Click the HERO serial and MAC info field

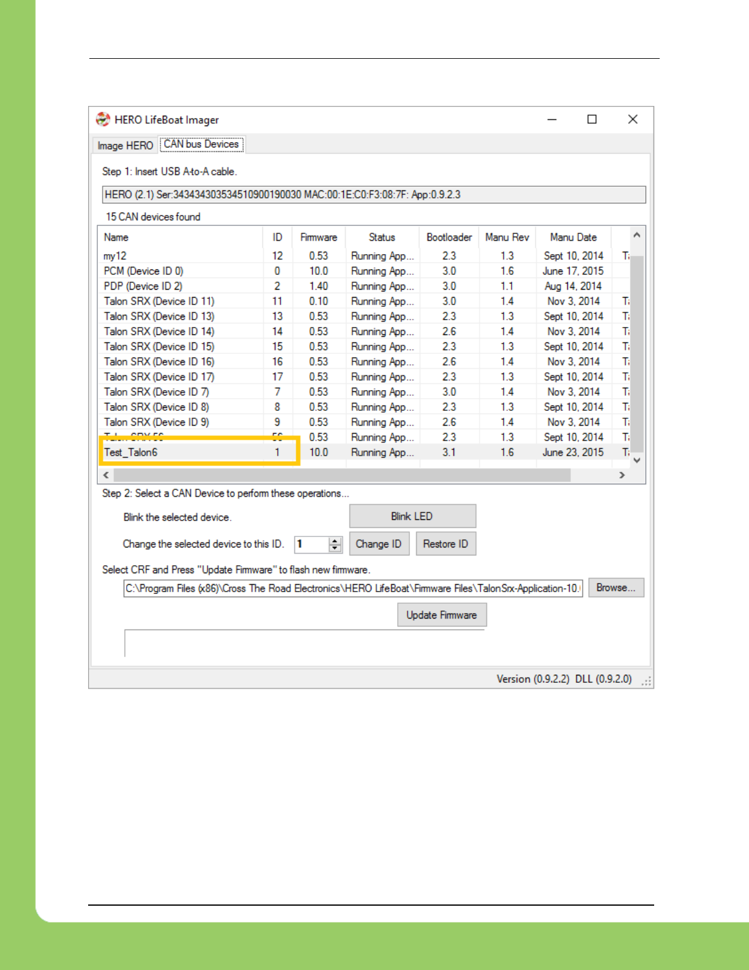374,195
